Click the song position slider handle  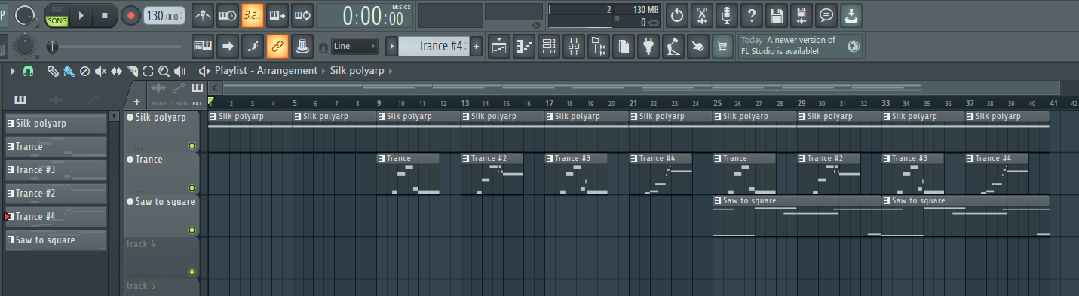[x=51, y=47]
